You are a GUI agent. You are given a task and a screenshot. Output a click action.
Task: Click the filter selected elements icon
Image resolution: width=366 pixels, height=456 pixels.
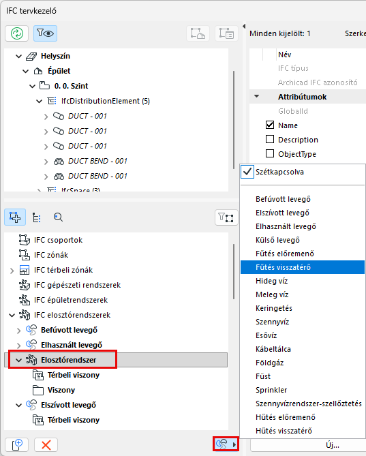226,217
